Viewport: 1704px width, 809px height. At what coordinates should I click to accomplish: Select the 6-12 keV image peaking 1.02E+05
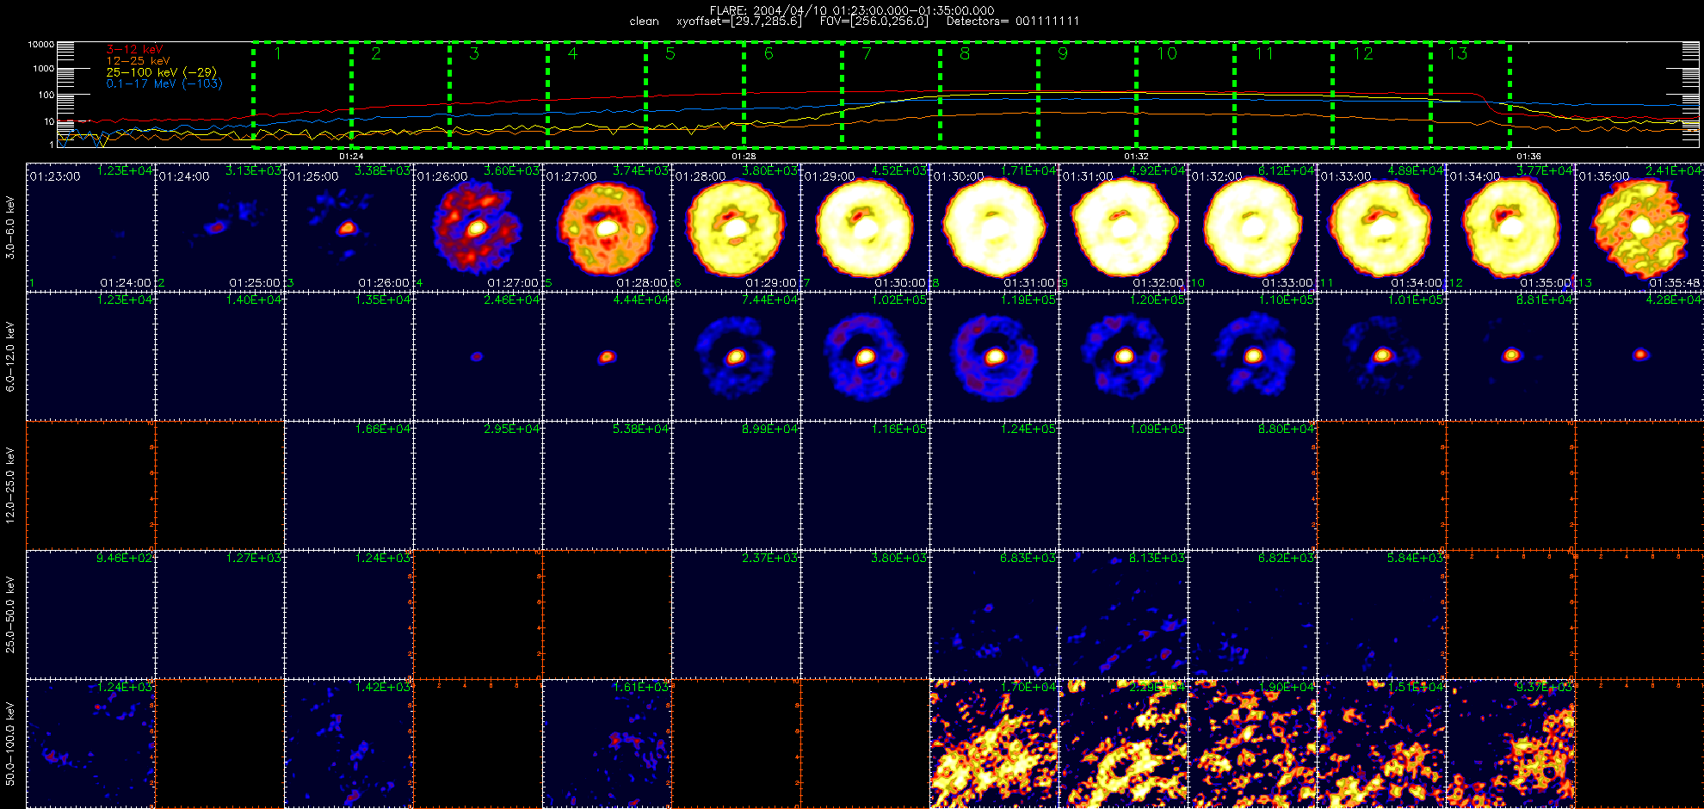[865, 356]
